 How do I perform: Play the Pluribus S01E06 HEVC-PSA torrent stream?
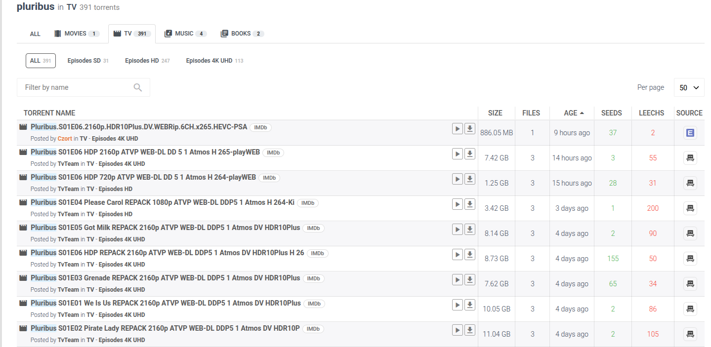click(458, 128)
